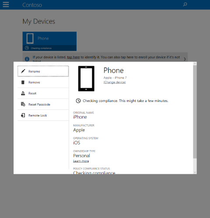The height and width of the screenshot is (218, 210).
Task: Click the Contoso title in header
Action: (32, 5)
